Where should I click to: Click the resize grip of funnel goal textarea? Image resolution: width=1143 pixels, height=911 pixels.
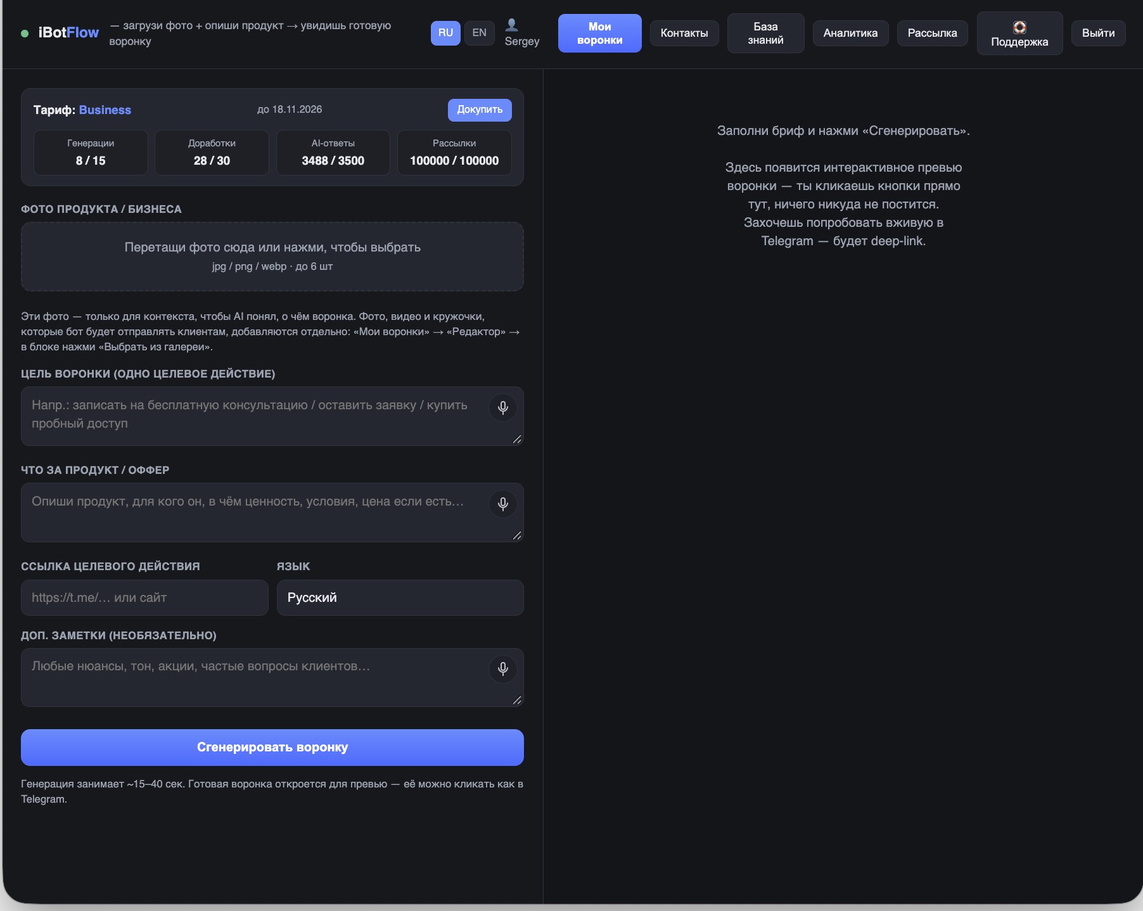point(517,439)
